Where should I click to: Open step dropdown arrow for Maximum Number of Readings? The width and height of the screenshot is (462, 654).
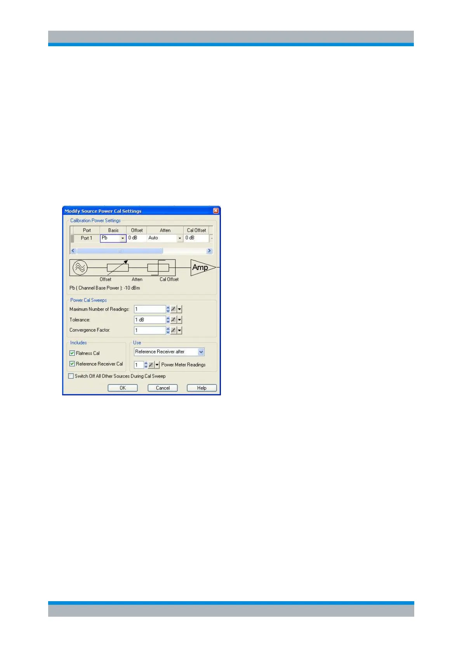click(x=179, y=309)
